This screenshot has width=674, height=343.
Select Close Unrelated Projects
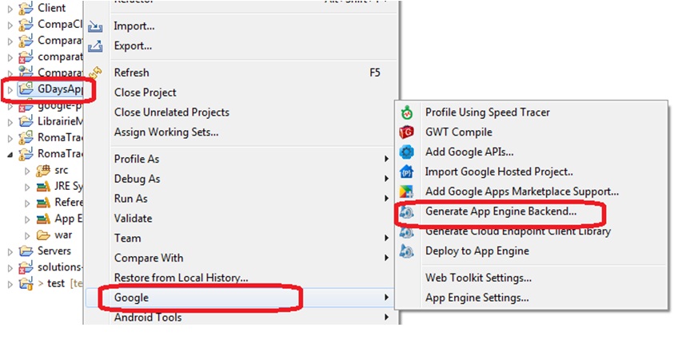[171, 112]
